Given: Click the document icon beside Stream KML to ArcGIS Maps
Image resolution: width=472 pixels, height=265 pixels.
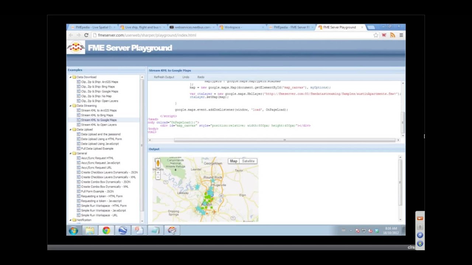Looking at the screenshot, I should [x=79, y=110].
